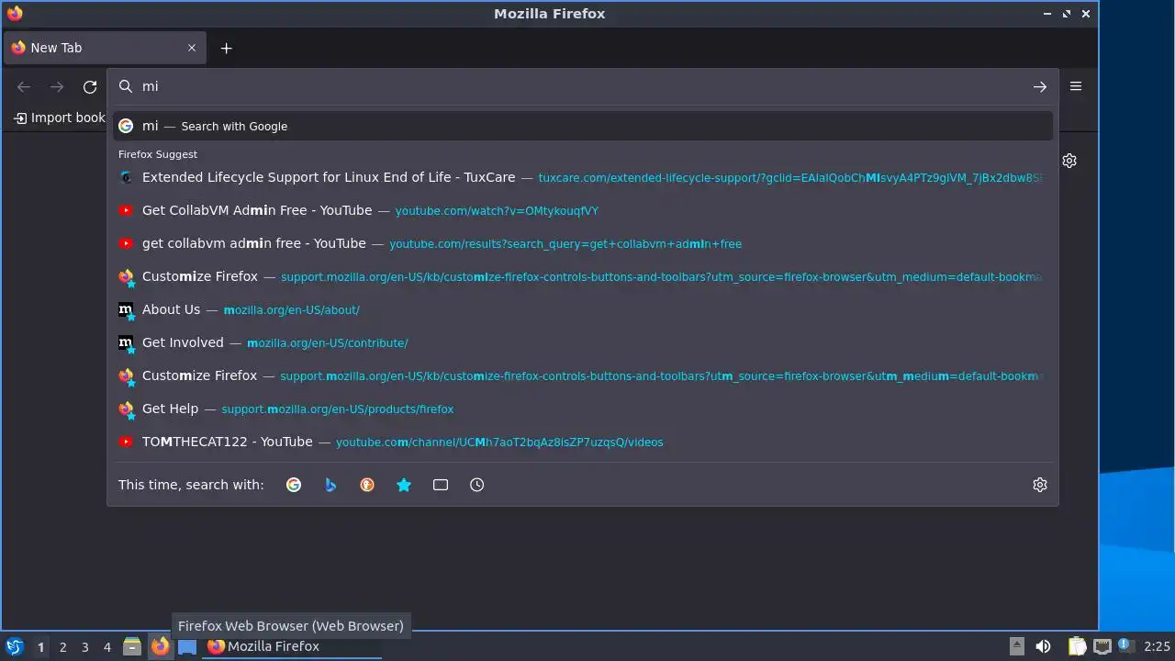Click the new tab page personalize gear icon

tap(1069, 161)
